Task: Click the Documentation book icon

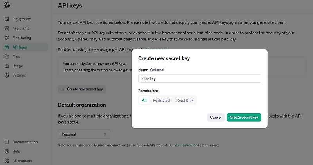Action: point(7,142)
